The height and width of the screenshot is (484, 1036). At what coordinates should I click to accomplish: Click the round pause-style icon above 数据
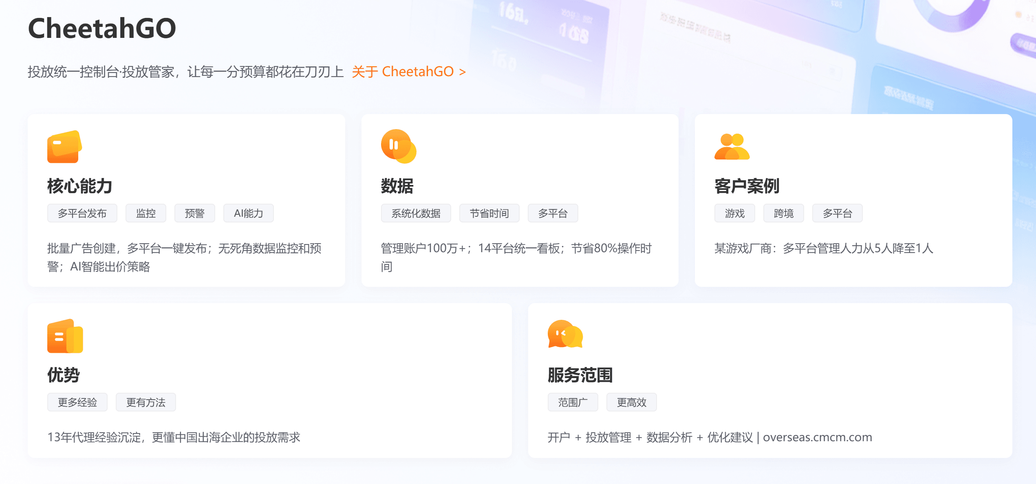(399, 146)
